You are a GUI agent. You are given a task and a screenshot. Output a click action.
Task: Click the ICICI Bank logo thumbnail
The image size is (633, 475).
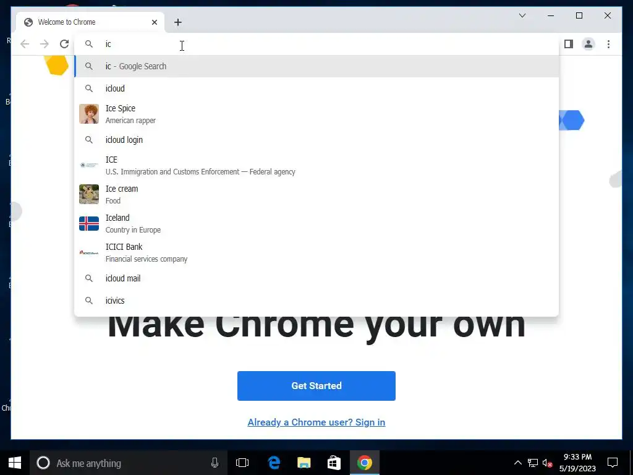point(89,252)
